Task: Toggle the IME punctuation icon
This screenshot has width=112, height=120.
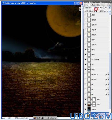Action: (x=45, y=118)
